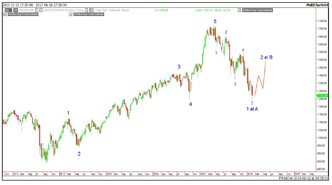The height and width of the screenshot is (185, 332).
Task: Toggle X box of Mov Avg beside Last price
Action: point(239,10)
